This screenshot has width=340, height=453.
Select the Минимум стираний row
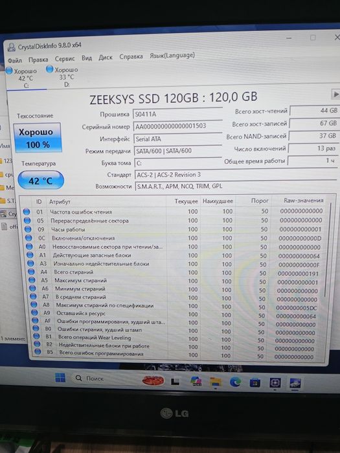tap(176, 289)
